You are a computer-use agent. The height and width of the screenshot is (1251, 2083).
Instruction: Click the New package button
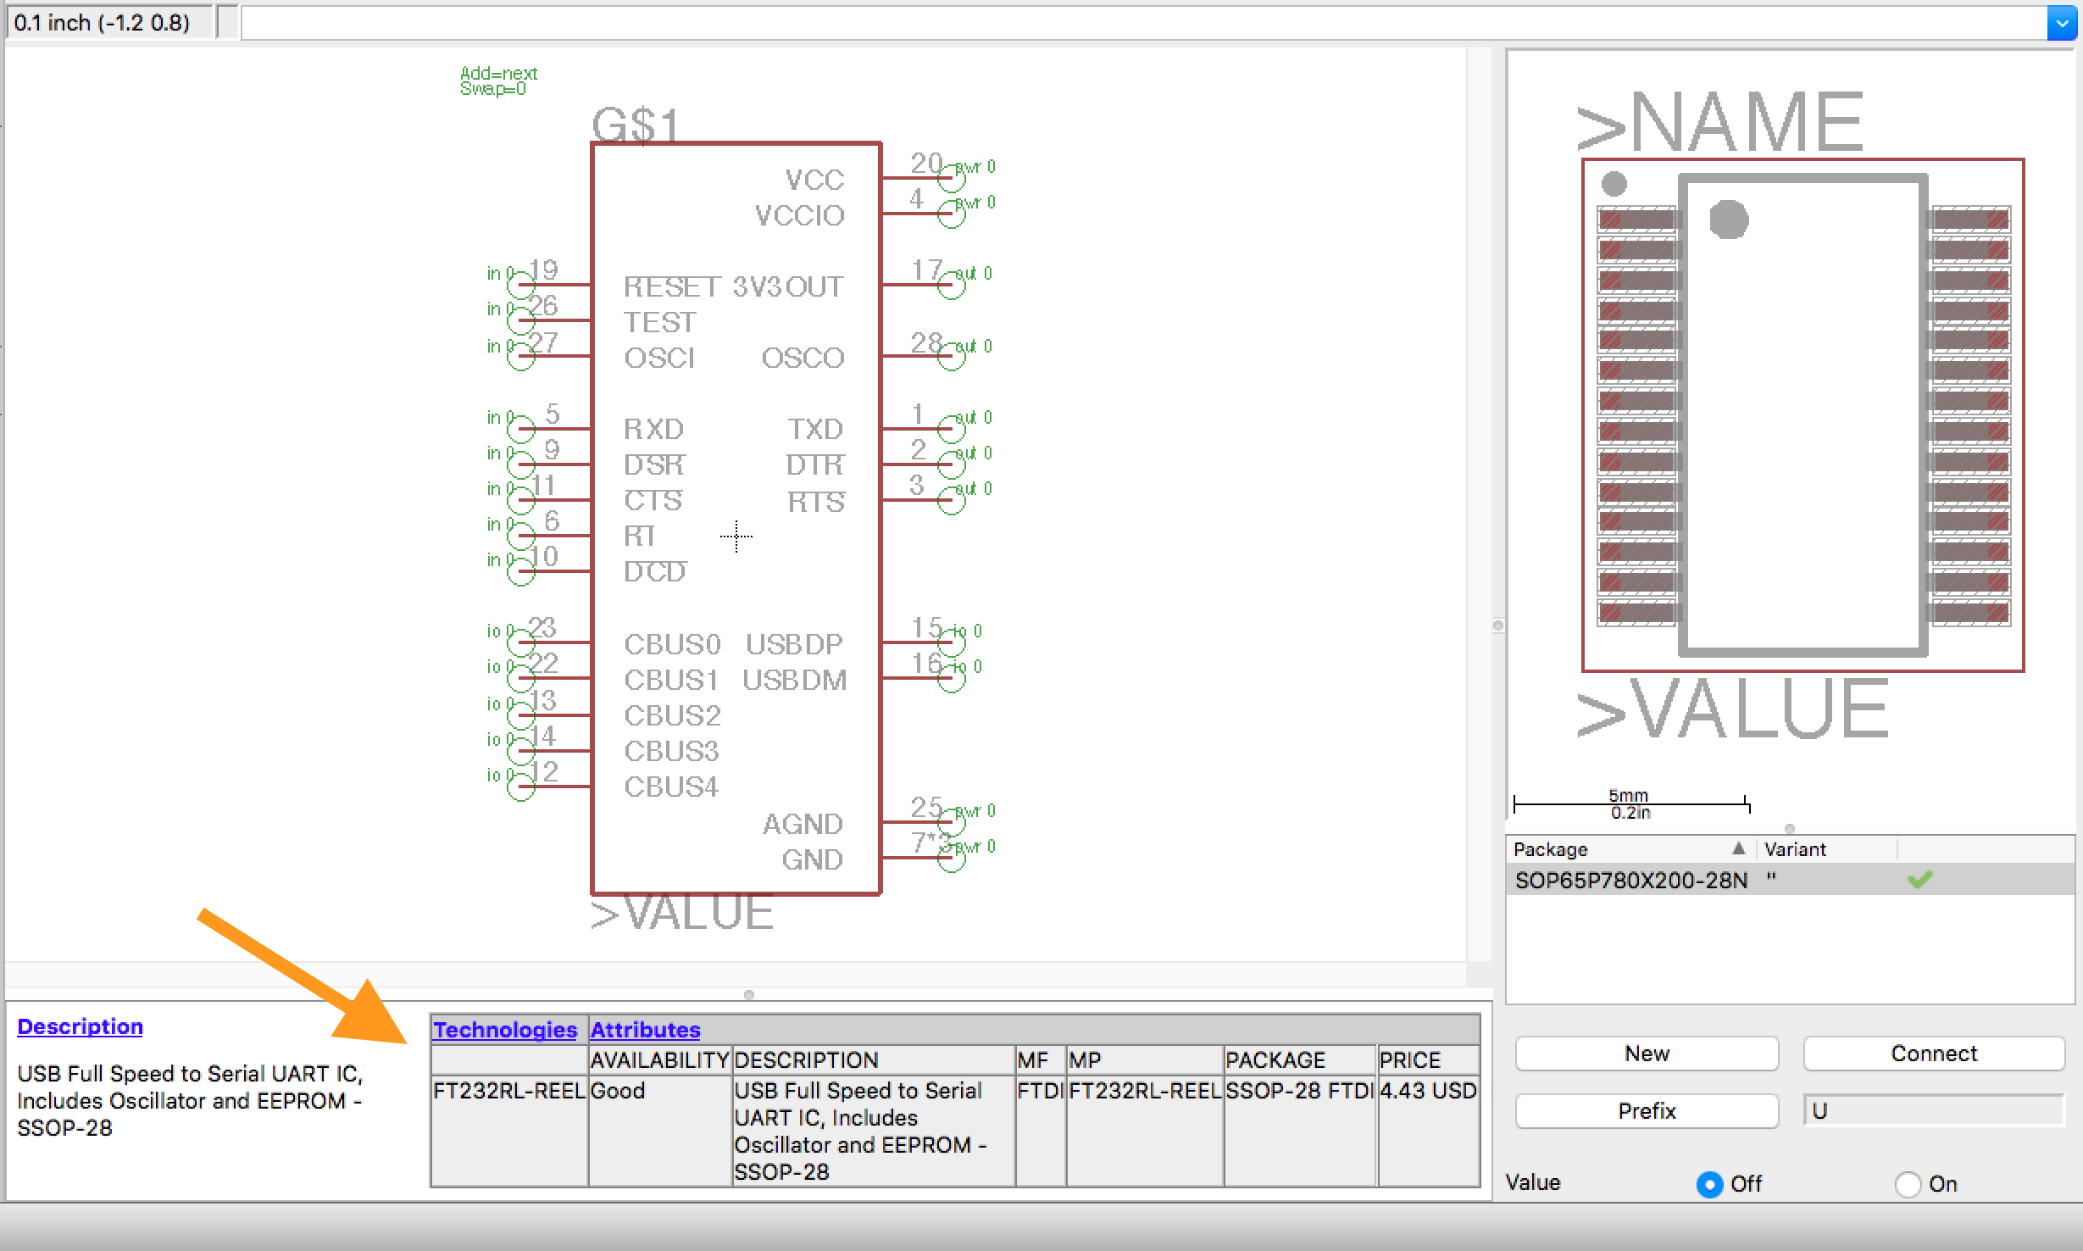(1647, 1054)
